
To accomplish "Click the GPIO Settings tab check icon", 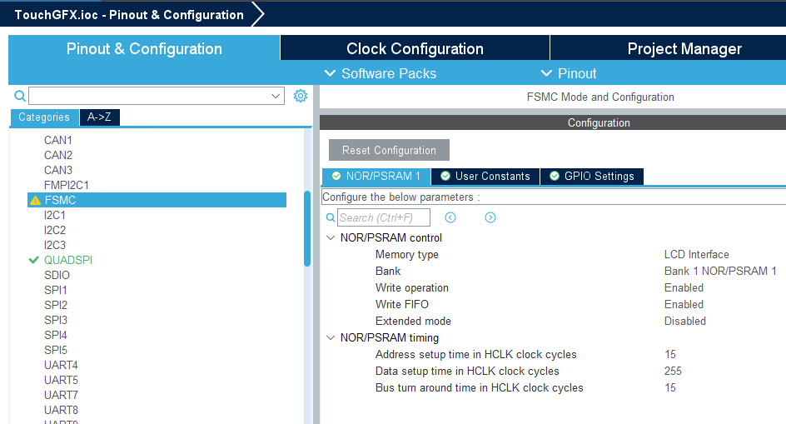I will pos(555,176).
